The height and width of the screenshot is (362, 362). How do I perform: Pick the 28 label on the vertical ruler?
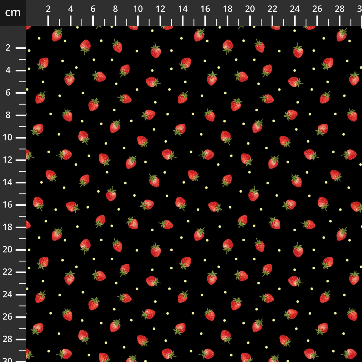[8, 339]
